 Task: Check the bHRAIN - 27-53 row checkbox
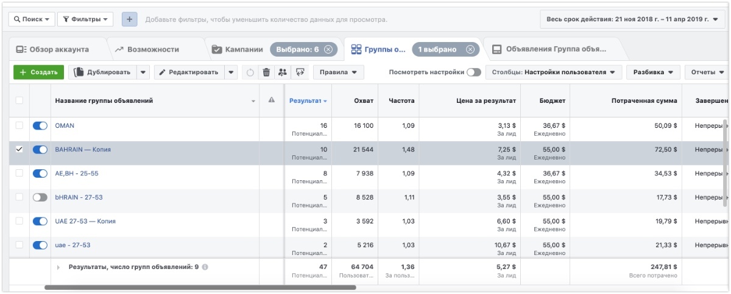19,197
